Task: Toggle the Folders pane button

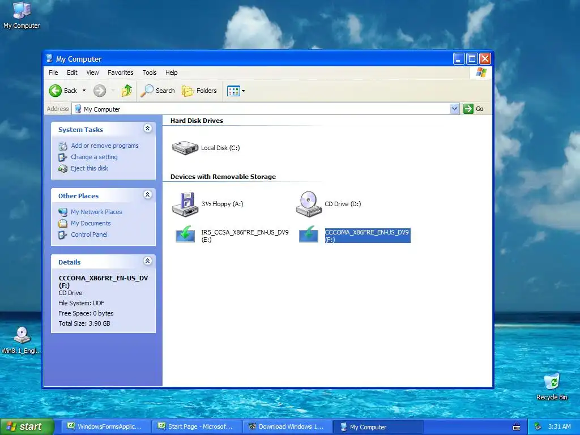Action: click(x=199, y=91)
